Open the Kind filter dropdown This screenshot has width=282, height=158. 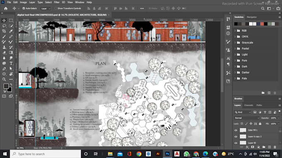point(243,112)
